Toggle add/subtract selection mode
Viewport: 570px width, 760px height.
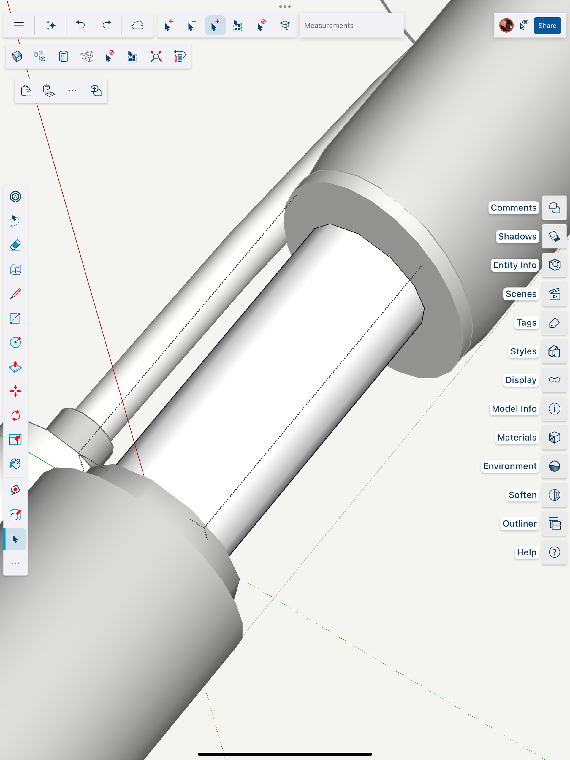tap(215, 26)
